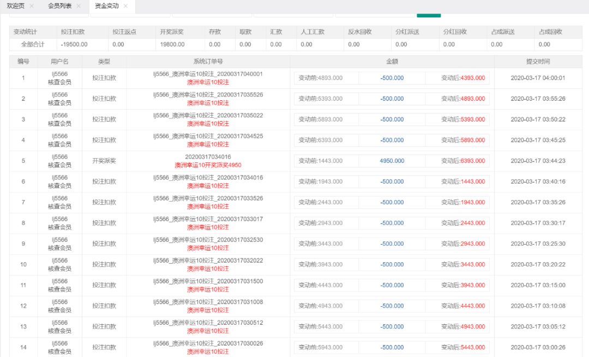The image size is (589, 357).
Task: Click order lj5566_澳洲幸运10投注_20200317032530
Action: (x=208, y=239)
